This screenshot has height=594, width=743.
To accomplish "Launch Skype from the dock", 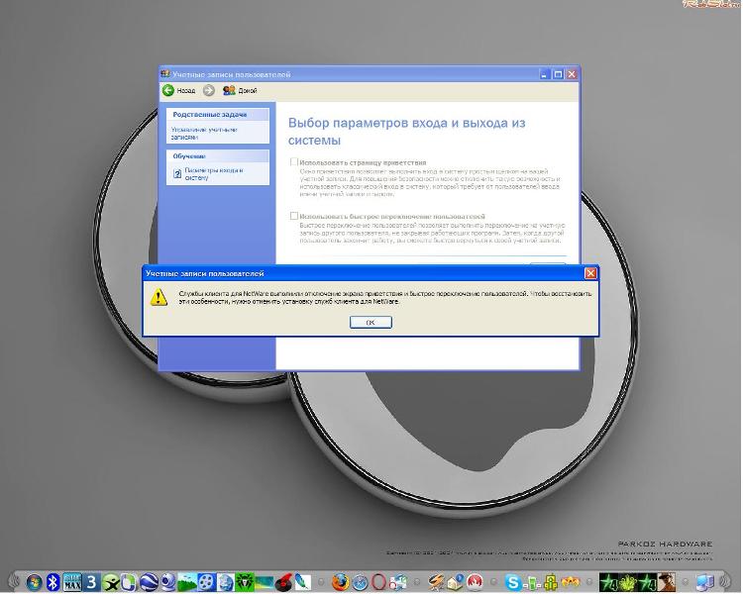I will pyautogui.click(x=513, y=582).
